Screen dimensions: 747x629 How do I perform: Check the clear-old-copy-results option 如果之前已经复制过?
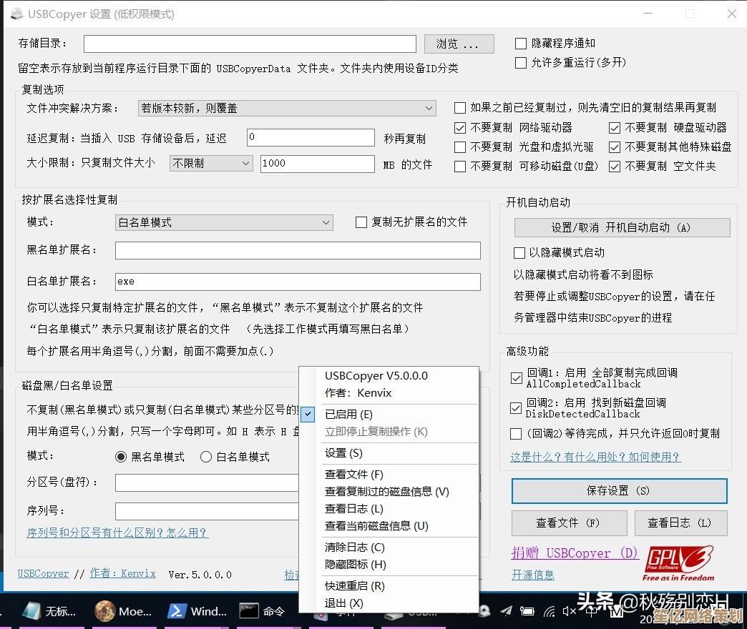(460, 108)
